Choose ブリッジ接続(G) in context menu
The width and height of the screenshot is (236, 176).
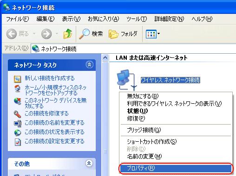click(x=176, y=130)
